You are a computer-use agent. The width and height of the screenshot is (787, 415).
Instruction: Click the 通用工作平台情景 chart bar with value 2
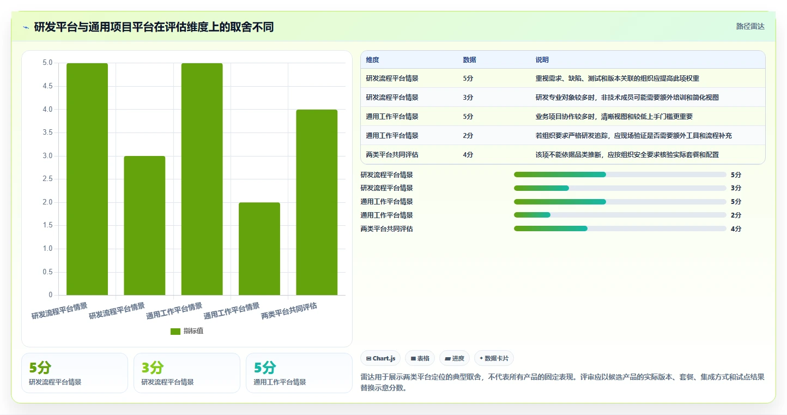(259, 249)
